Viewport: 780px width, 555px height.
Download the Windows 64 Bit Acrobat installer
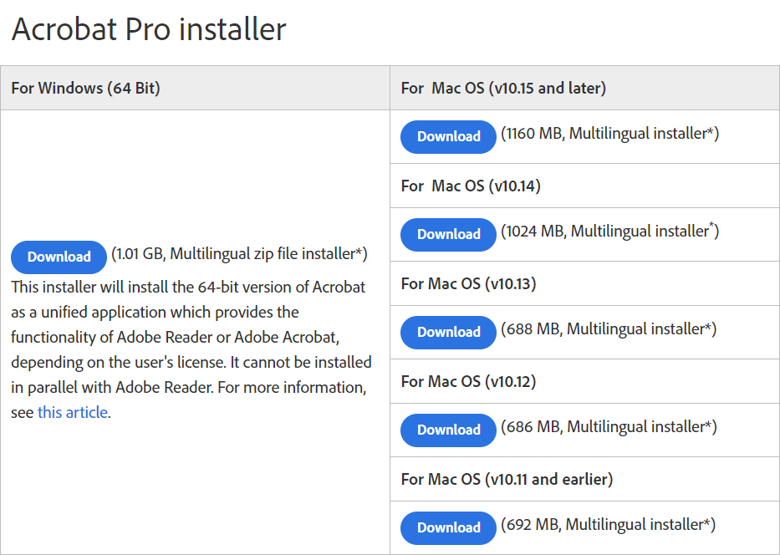[59, 257]
